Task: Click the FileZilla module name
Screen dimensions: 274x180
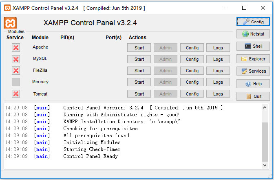Action: point(40,70)
